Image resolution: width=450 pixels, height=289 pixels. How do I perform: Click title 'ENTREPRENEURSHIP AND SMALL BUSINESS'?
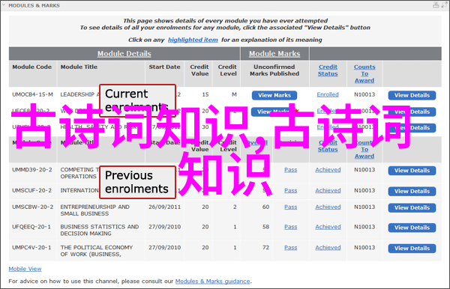click(94, 210)
